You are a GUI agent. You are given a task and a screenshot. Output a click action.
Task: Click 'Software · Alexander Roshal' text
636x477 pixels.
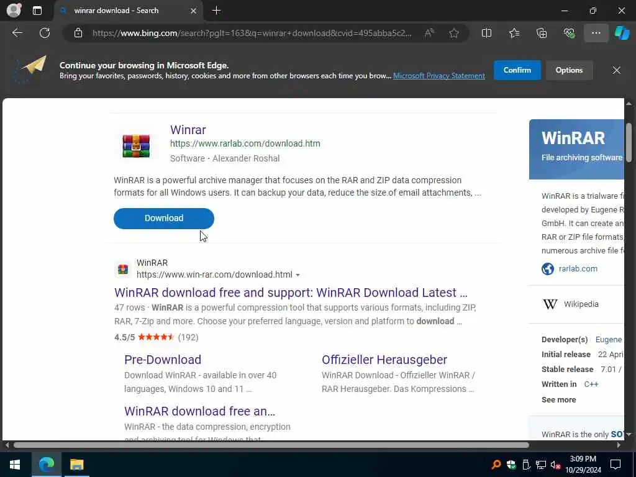pyautogui.click(x=225, y=158)
